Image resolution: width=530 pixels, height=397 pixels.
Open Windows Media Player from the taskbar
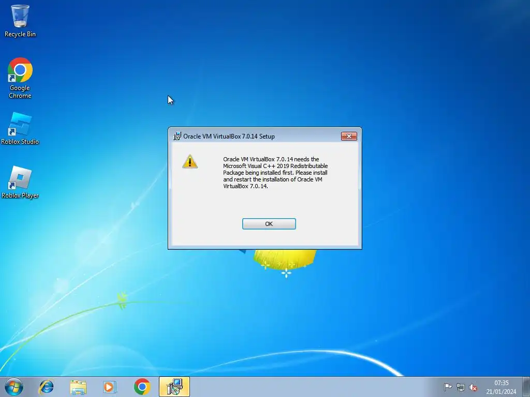coord(110,387)
